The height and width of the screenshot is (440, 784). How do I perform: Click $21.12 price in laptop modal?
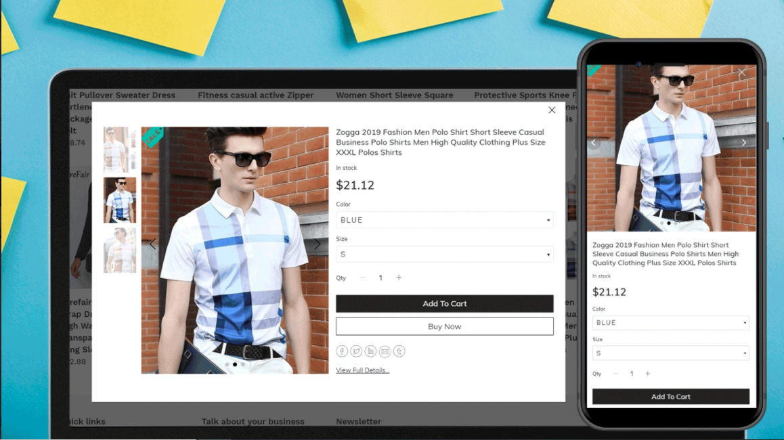pos(355,185)
